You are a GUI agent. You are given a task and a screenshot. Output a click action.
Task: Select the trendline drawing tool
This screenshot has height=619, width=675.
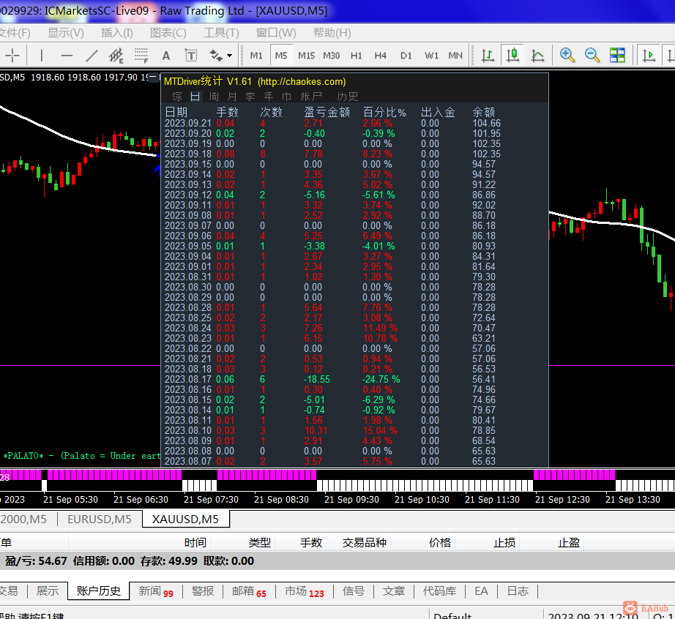(92, 56)
